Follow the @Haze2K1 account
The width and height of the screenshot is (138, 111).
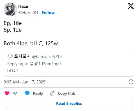48,13
